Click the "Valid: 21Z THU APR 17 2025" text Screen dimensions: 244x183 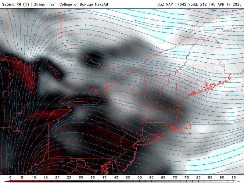215,4
